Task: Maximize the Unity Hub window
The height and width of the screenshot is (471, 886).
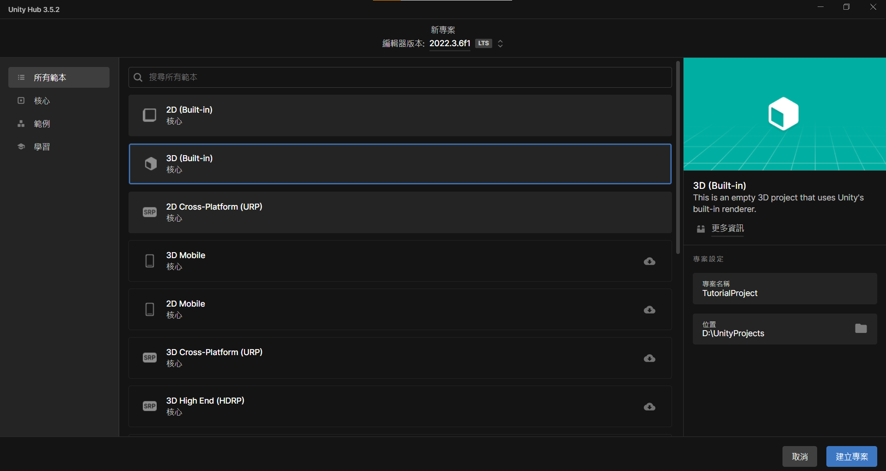Action: click(846, 7)
